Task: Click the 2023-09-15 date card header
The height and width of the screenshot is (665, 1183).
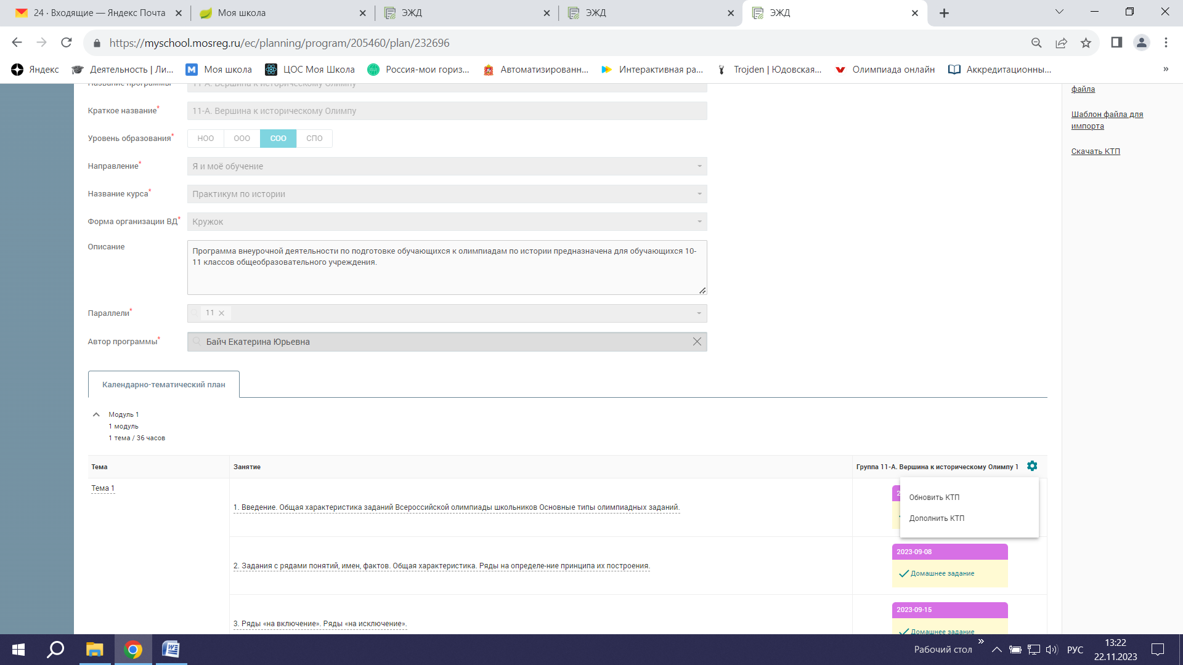Action: tap(950, 610)
